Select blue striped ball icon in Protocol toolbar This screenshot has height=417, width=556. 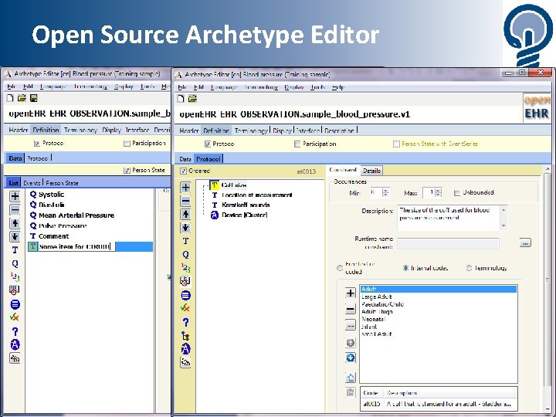point(185,295)
